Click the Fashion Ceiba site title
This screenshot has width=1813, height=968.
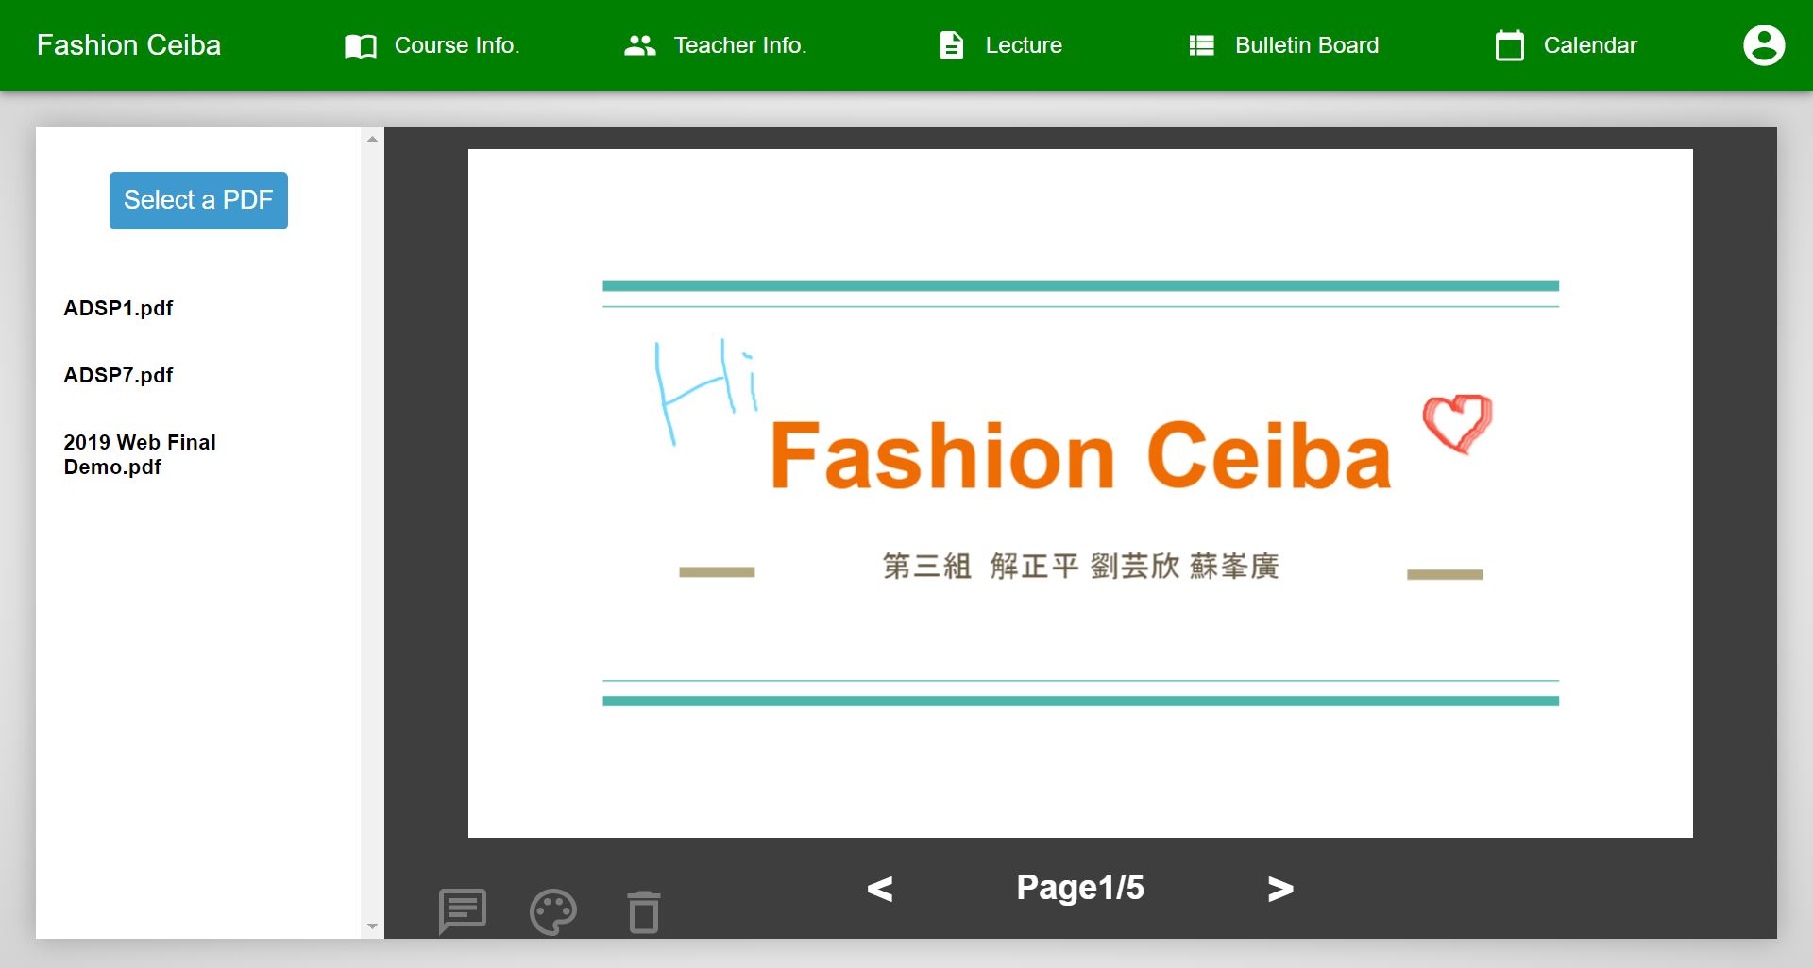128,45
